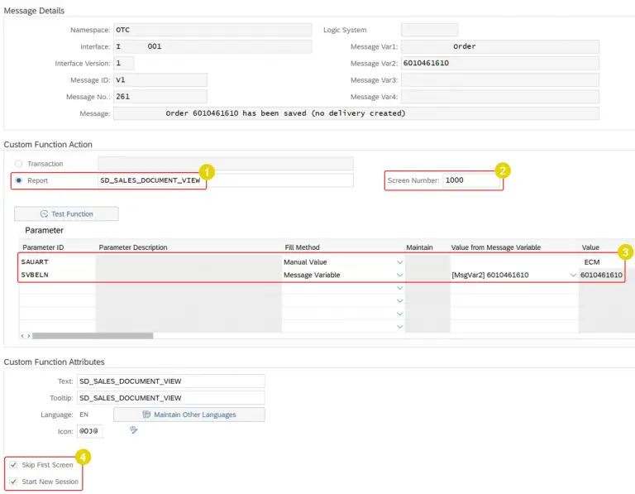This screenshot has width=635, height=494.
Task: Toggle the Start New Session checkbox
Action: point(13,482)
